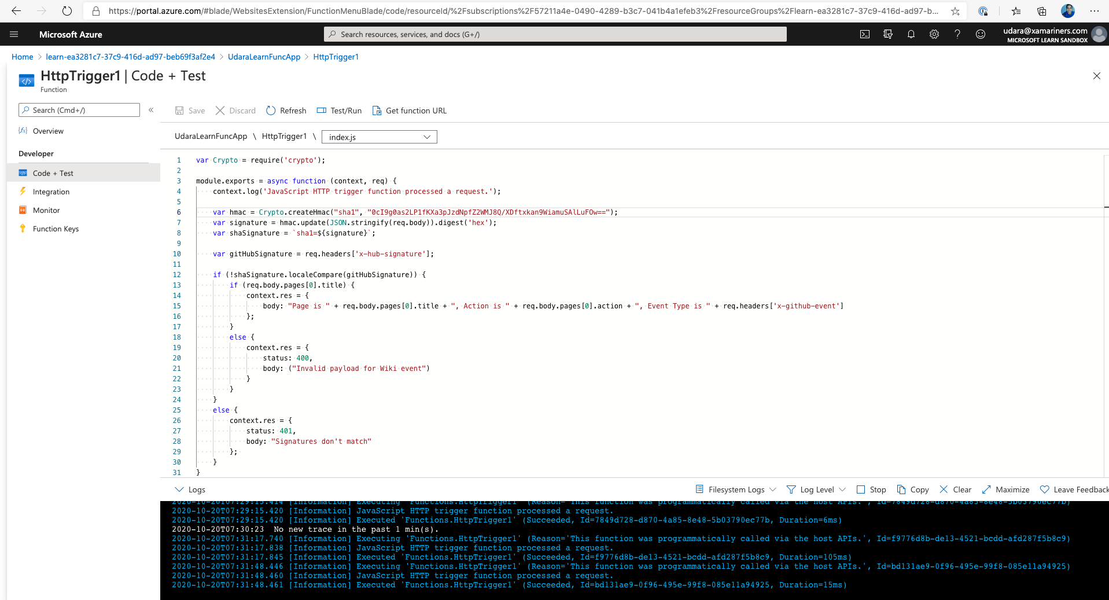Click the "No new trace" log line
The image size is (1109, 600).
click(305, 529)
